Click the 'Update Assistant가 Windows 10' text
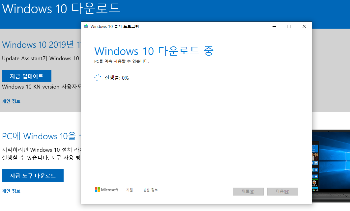This screenshot has width=350, height=211. [x=41, y=59]
